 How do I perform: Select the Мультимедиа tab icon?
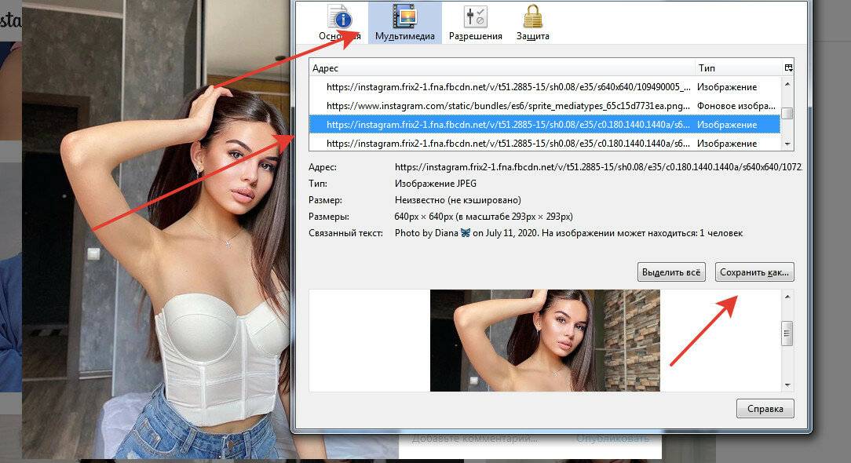pos(404,22)
